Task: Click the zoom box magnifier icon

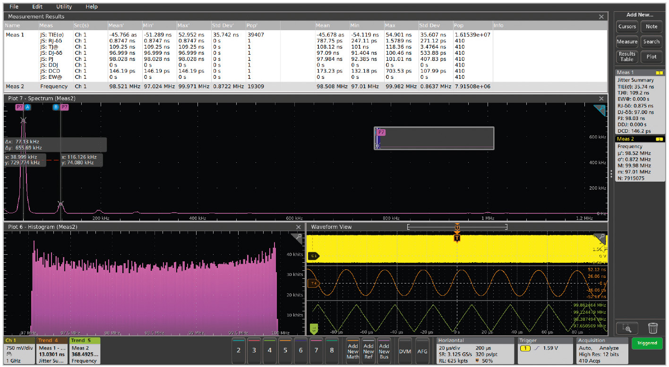Action: click(627, 328)
